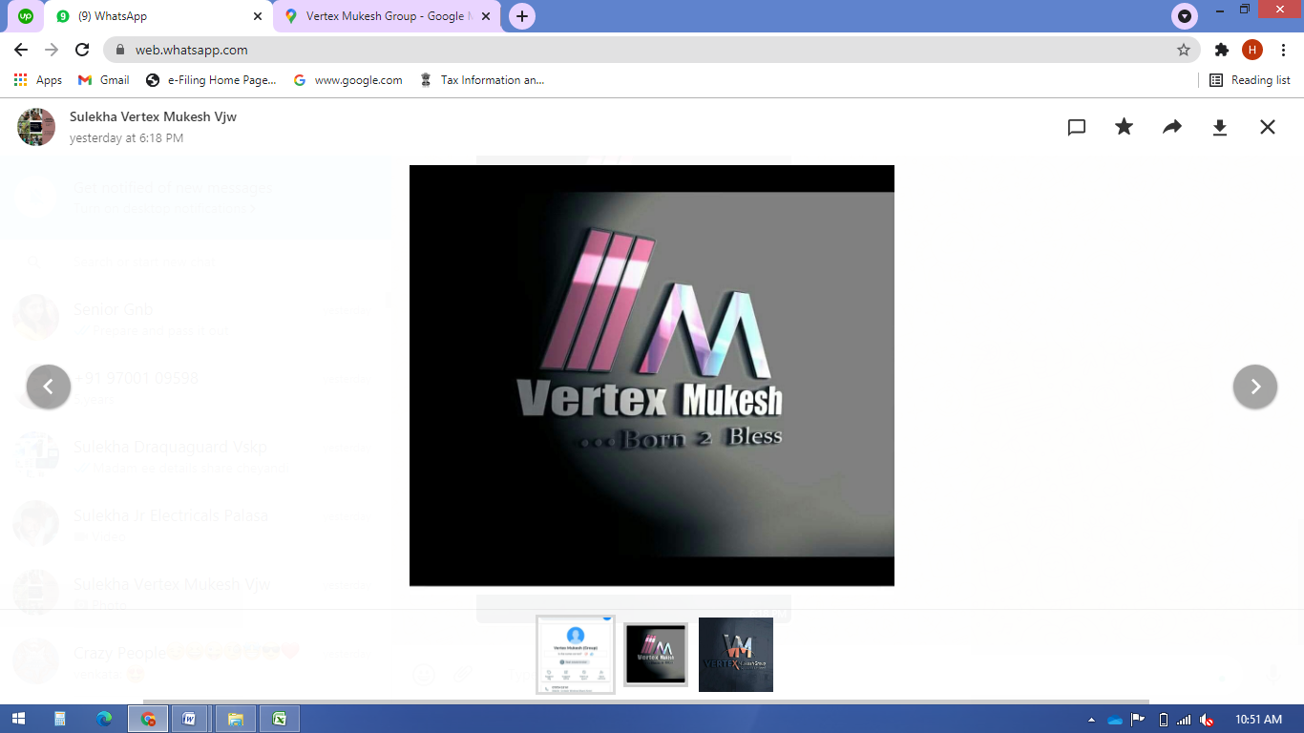Open Chrome three-dot menu
1304x733 pixels.
coord(1283,50)
